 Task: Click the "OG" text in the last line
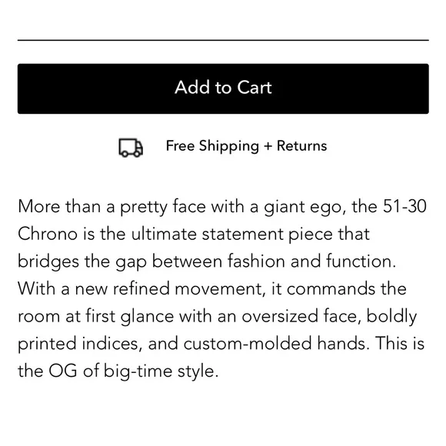click(63, 371)
